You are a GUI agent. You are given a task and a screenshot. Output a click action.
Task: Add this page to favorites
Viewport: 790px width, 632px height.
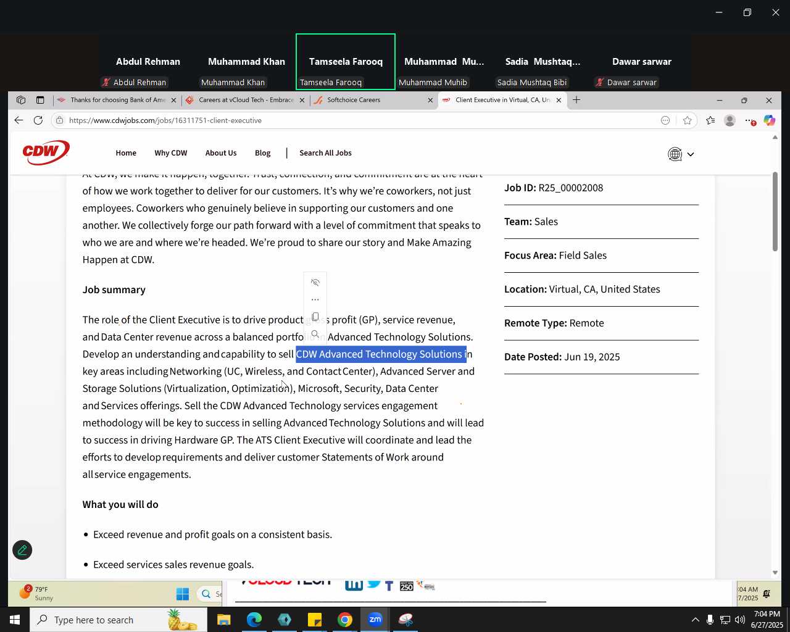point(688,120)
